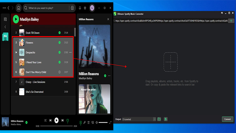Click the main Play button in player bar

[x=56, y=120]
